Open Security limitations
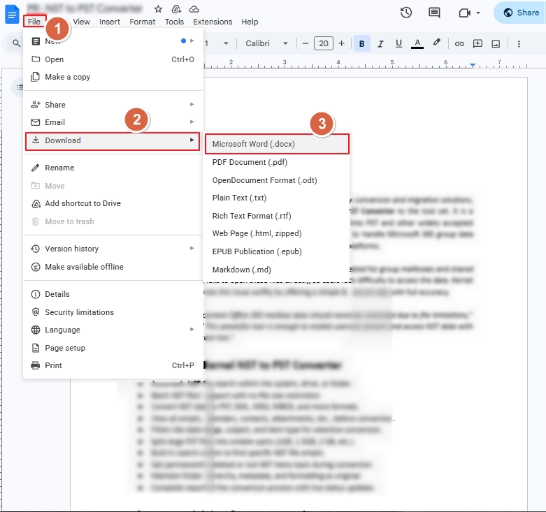The image size is (546, 512). click(x=113, y=312)
